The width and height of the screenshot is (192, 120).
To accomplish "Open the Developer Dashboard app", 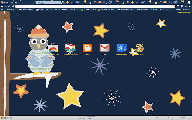I will tap(70, 49).
